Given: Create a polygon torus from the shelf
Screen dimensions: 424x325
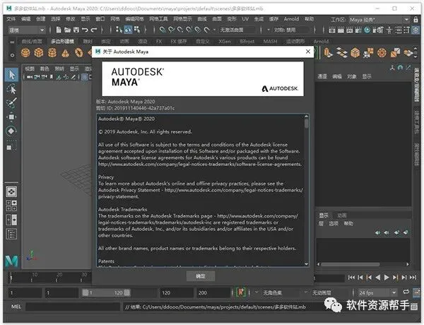Looking at the screenshot, I should [x=78, y=52].
